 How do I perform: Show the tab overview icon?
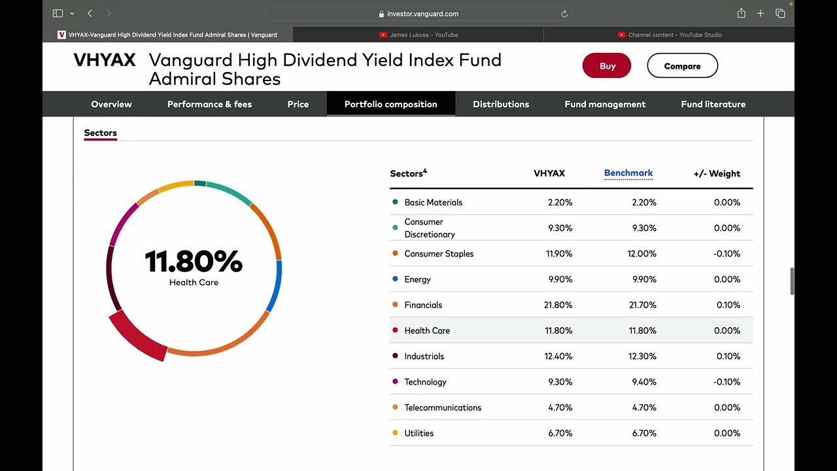780,13
